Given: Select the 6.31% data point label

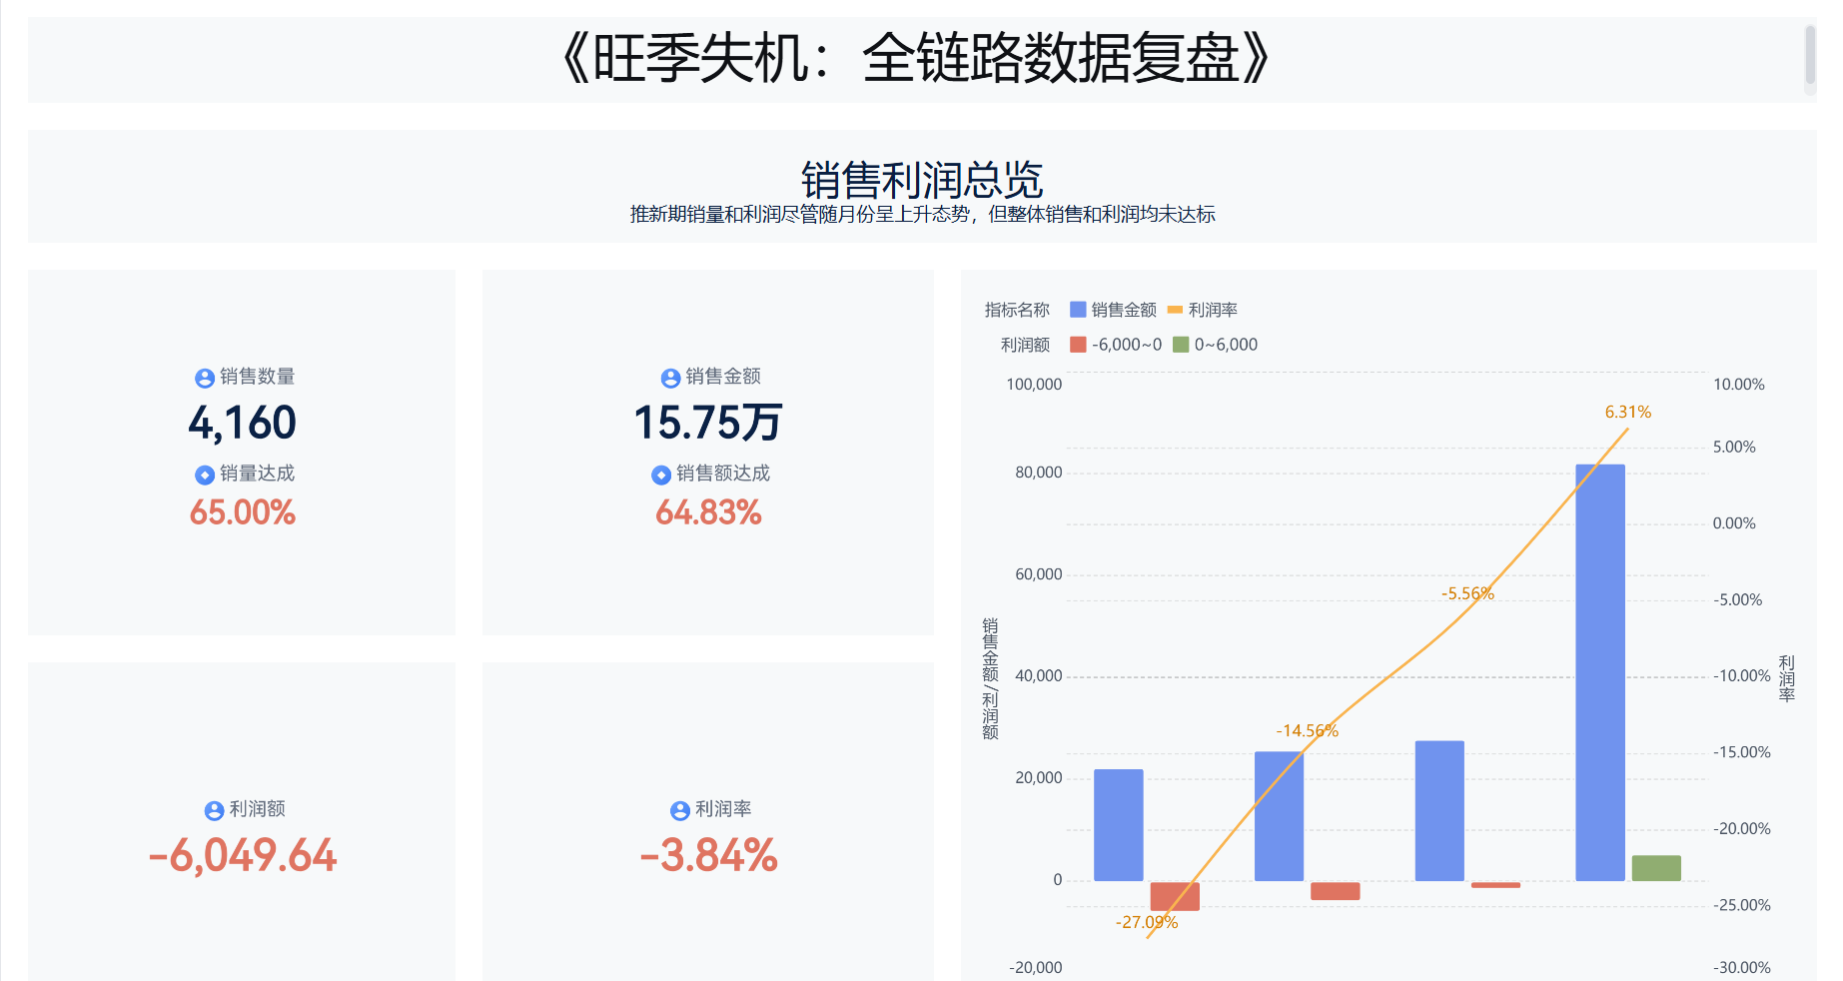Looking at the screenshot, I should pos(1627,412).
